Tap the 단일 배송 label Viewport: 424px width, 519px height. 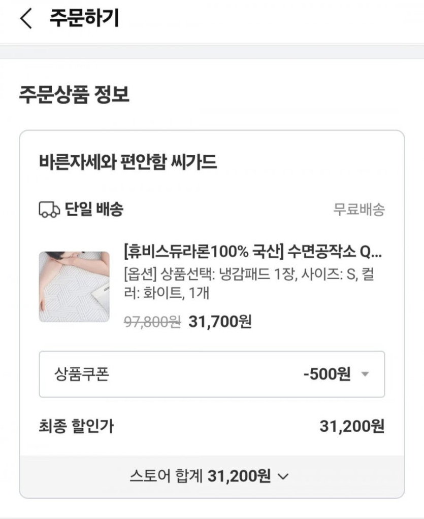click(x=94, y=210)
